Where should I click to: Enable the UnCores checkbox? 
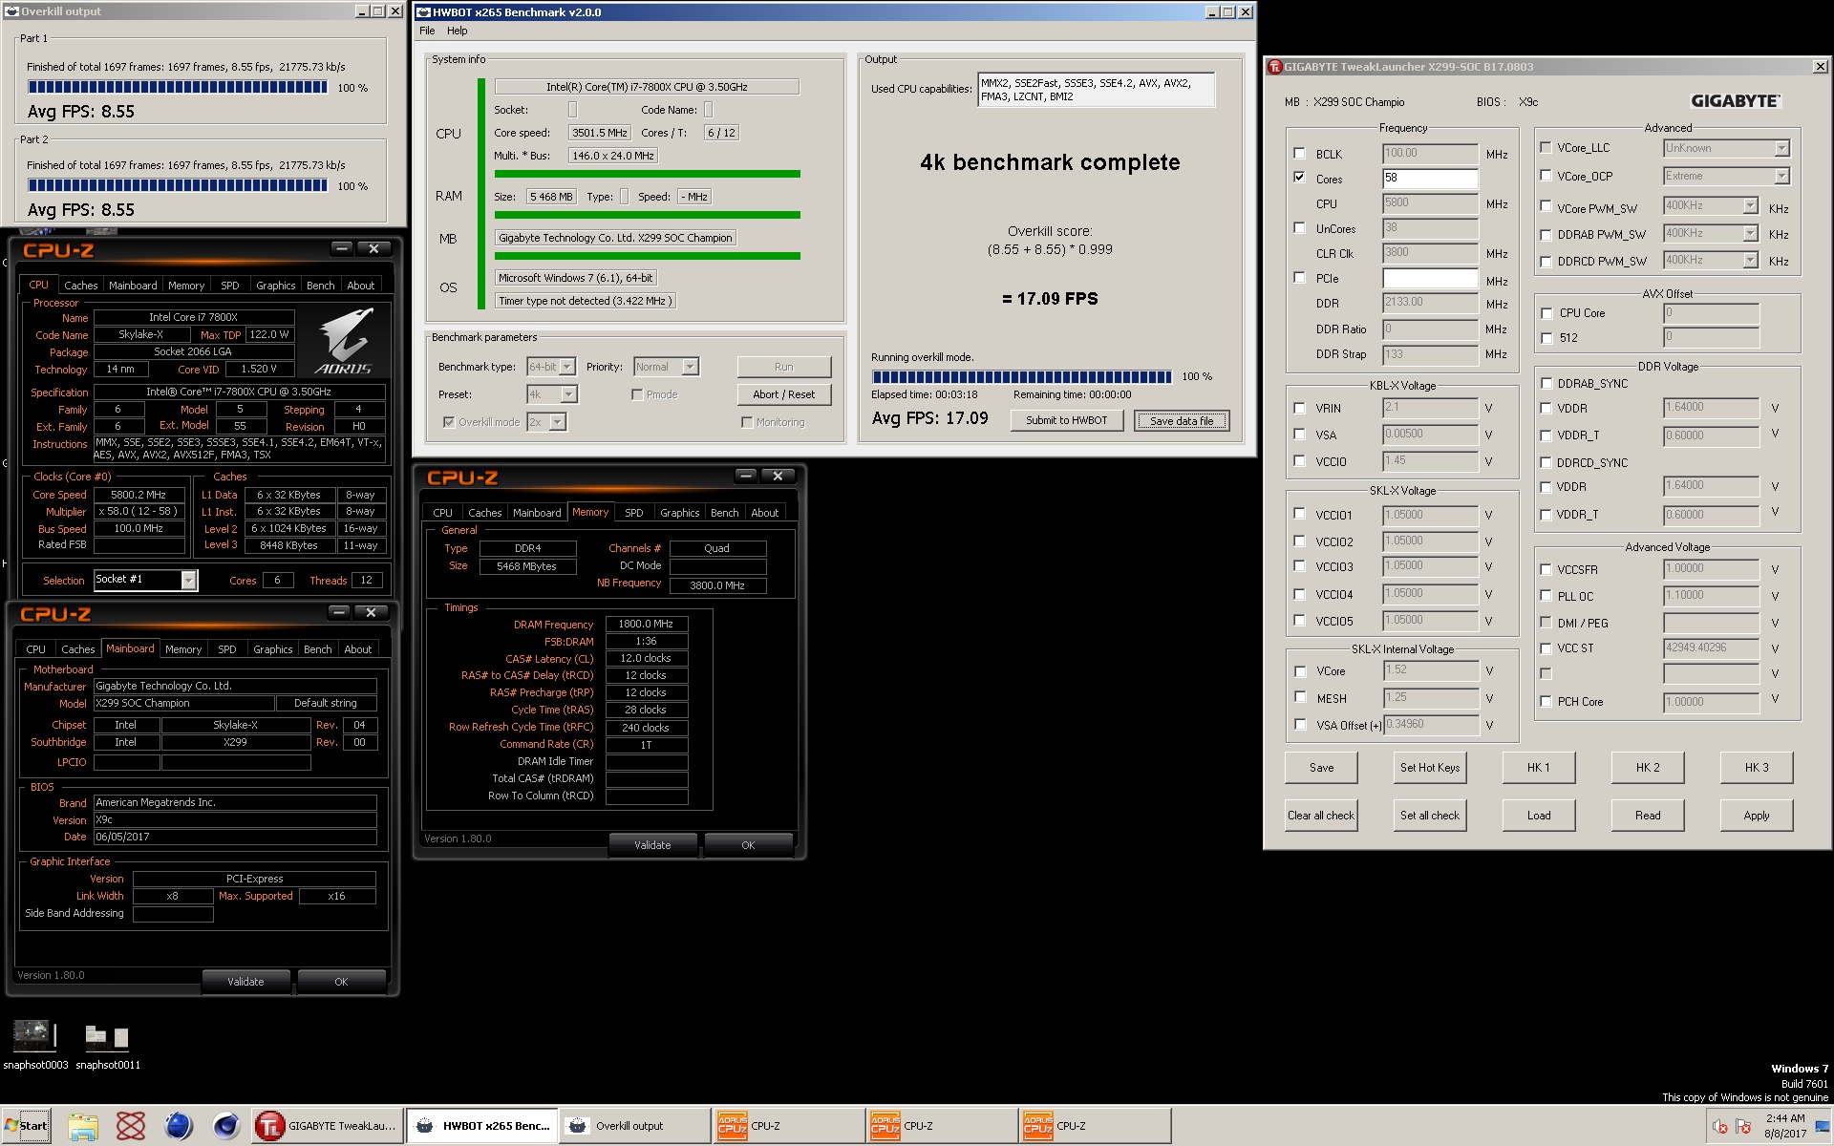[1299, 227]
